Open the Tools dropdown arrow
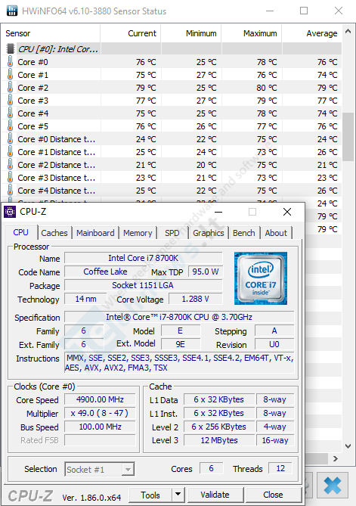The height and width of the screenshot is (506, 356). 178,495
